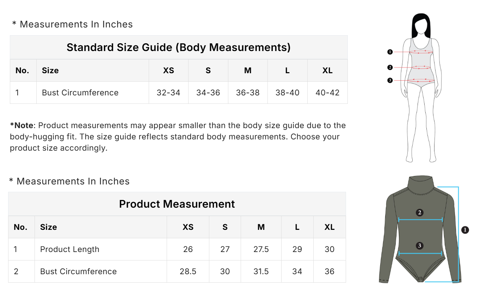The height and width of the screenshot is (302, 487).
Task: Click marker 2 on the body figure
Action: (x=390, y=67)
